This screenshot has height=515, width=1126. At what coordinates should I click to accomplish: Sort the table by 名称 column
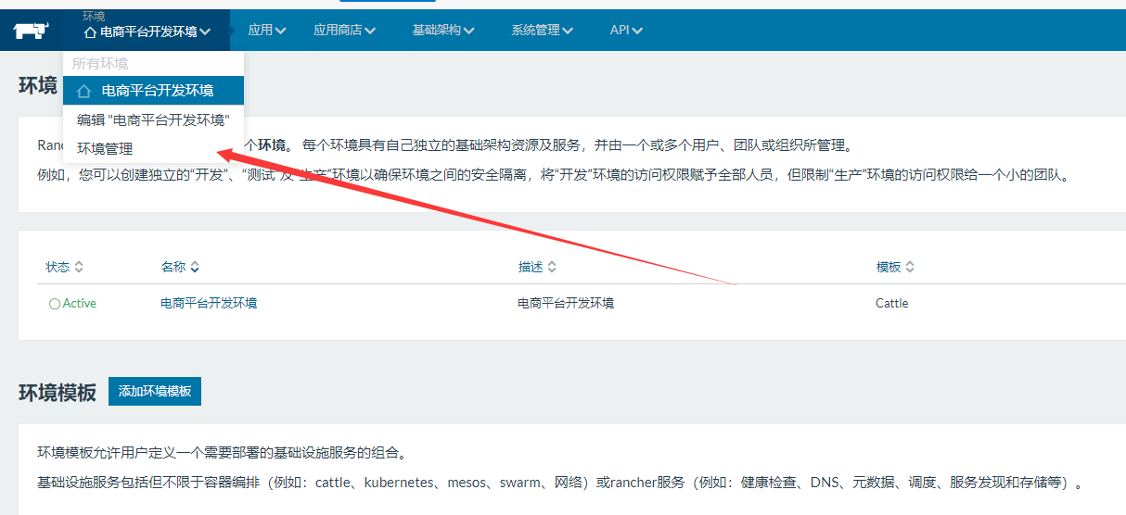click(180, 267)
